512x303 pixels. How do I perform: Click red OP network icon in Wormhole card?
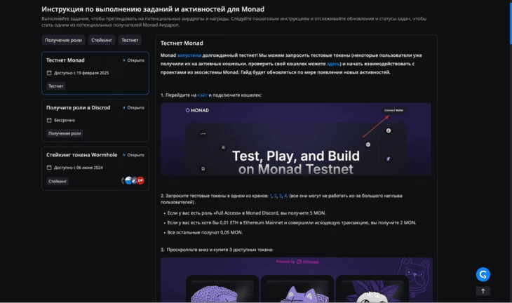(x=140, y=180)
